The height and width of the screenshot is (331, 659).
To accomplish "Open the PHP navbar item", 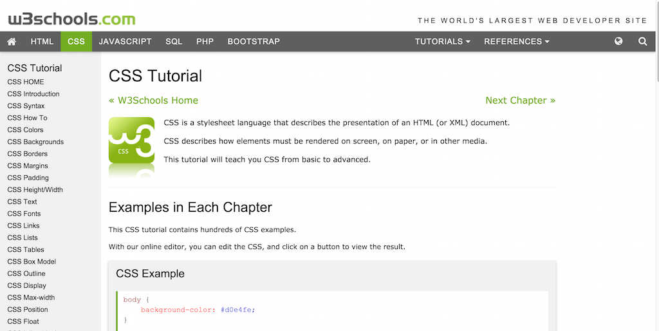I will coord(205,41).
